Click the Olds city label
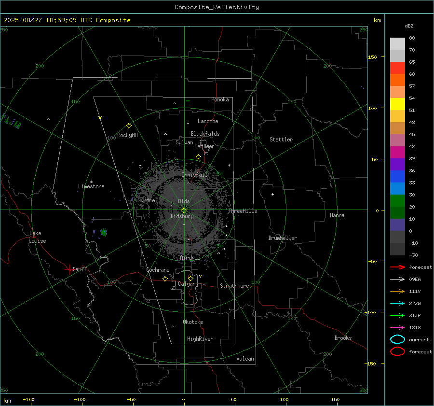The height and width of the screenshot is (406, 434). [184, 201]
